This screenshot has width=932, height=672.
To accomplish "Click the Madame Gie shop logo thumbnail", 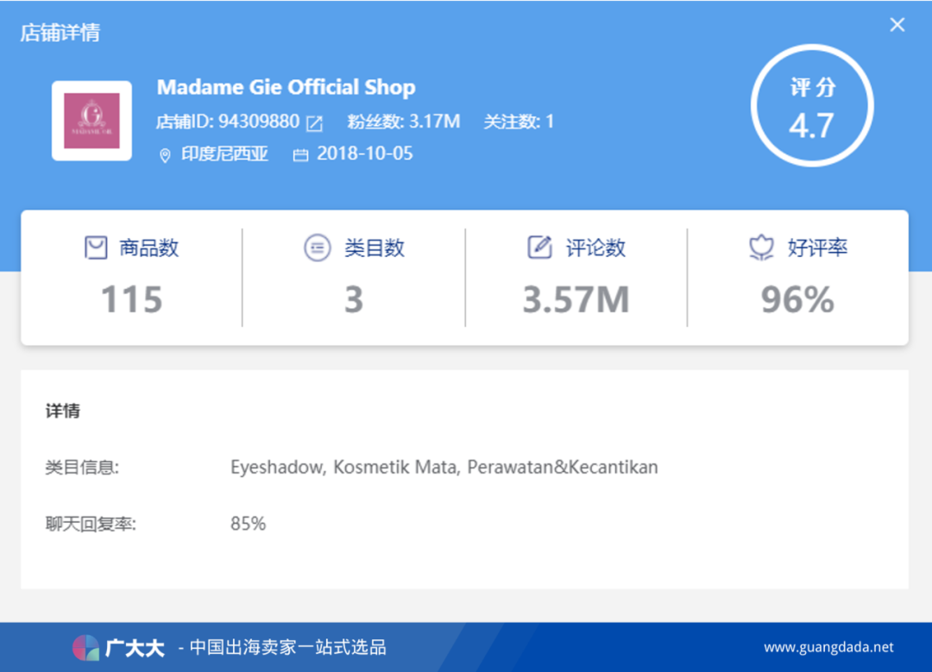I will (91, 121).
